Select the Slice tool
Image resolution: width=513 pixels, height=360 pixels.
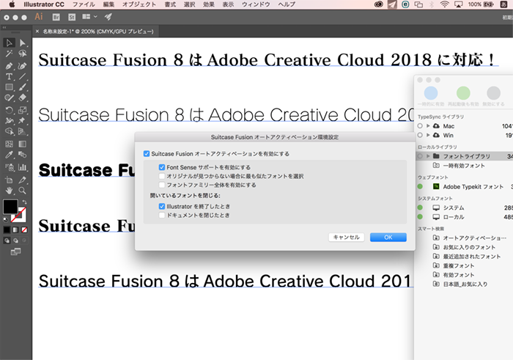[x=22, y=180]
